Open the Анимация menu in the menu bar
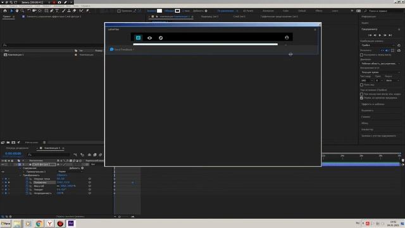Screen dimensions: 405x228 click(59, 6)
